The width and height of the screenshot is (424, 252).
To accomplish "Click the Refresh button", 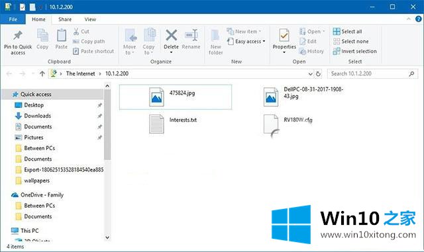I will point(318,73).
